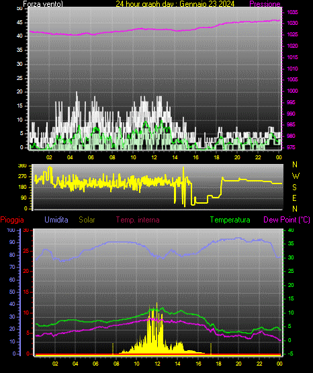The width and height of the screenshot is (313, 373).
Task: Click the 24 hour graph day title
Action: (x=175, y=4)
